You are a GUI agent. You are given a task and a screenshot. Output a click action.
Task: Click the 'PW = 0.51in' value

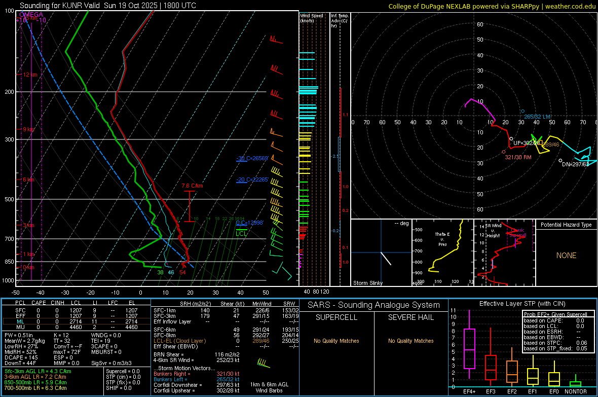pyautogui.click(x=19, y=335)
